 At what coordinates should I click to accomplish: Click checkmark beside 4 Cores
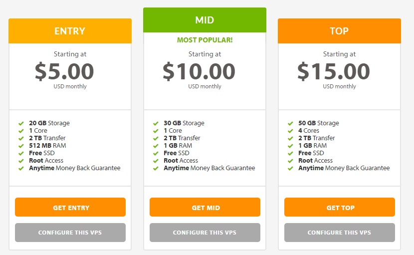click(x=290, y=131)
